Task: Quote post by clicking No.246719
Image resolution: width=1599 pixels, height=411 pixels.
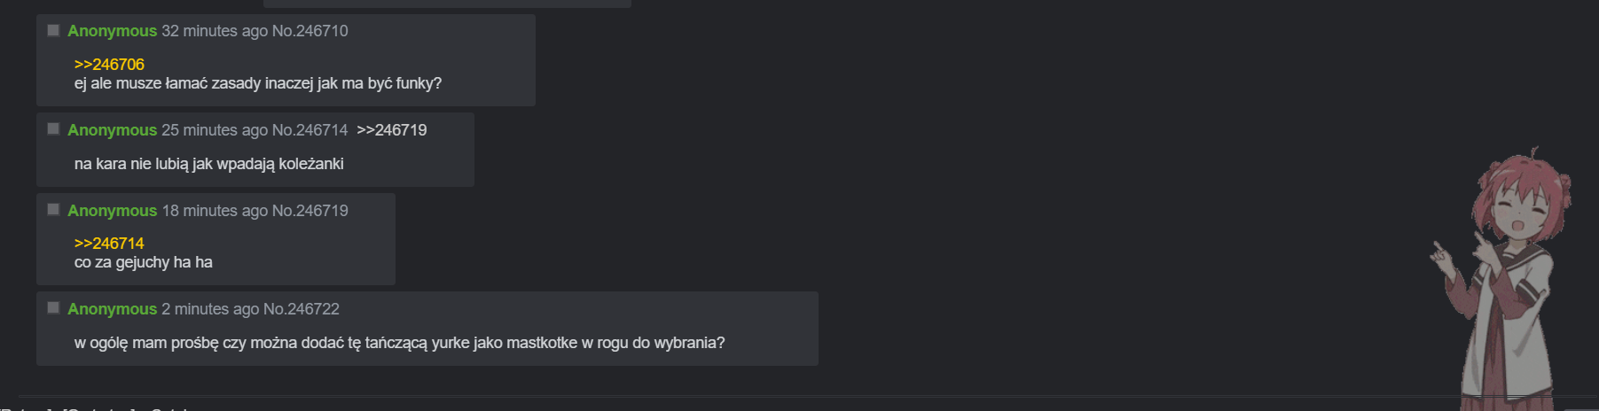Action: [x=310, y=211]
